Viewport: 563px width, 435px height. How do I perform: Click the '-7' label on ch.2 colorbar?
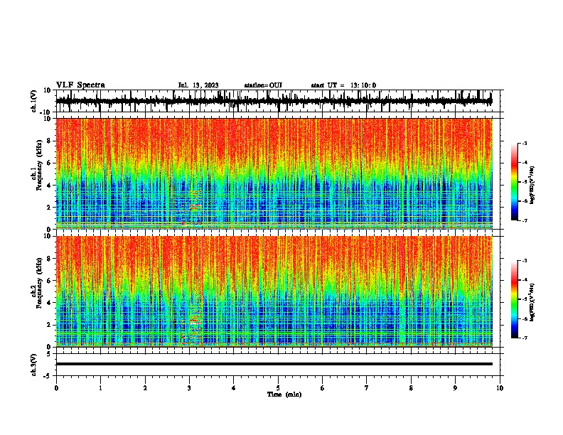524,338
